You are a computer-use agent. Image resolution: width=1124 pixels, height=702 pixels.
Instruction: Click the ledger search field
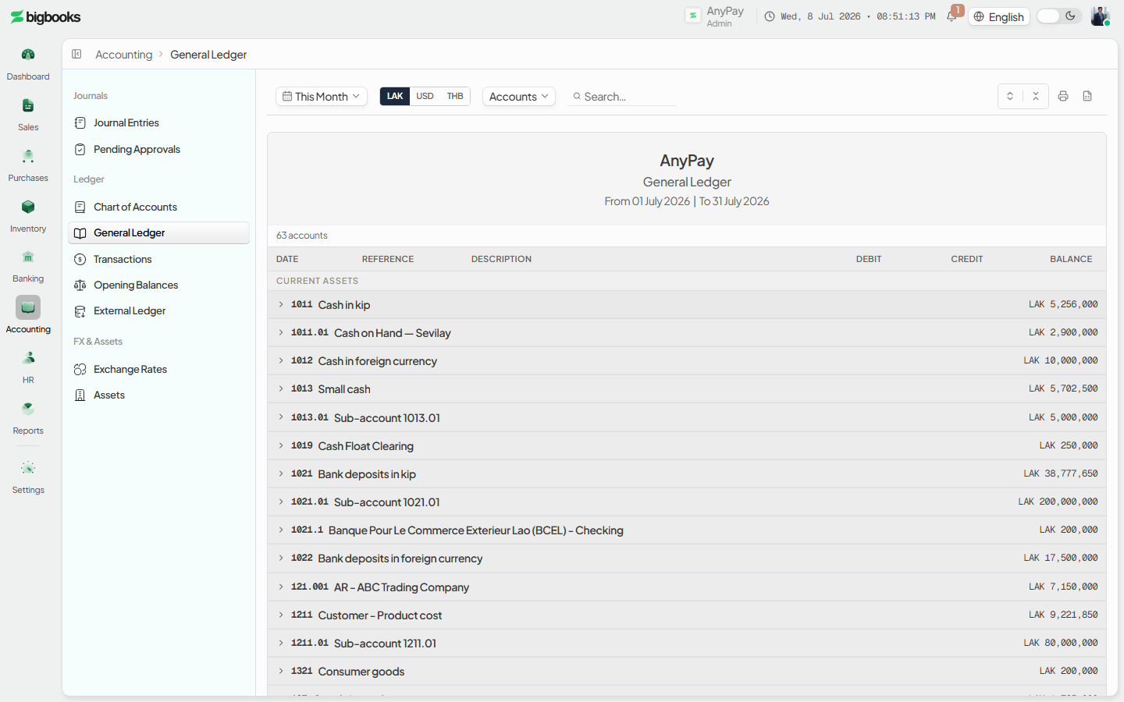(x=622, y=96)
